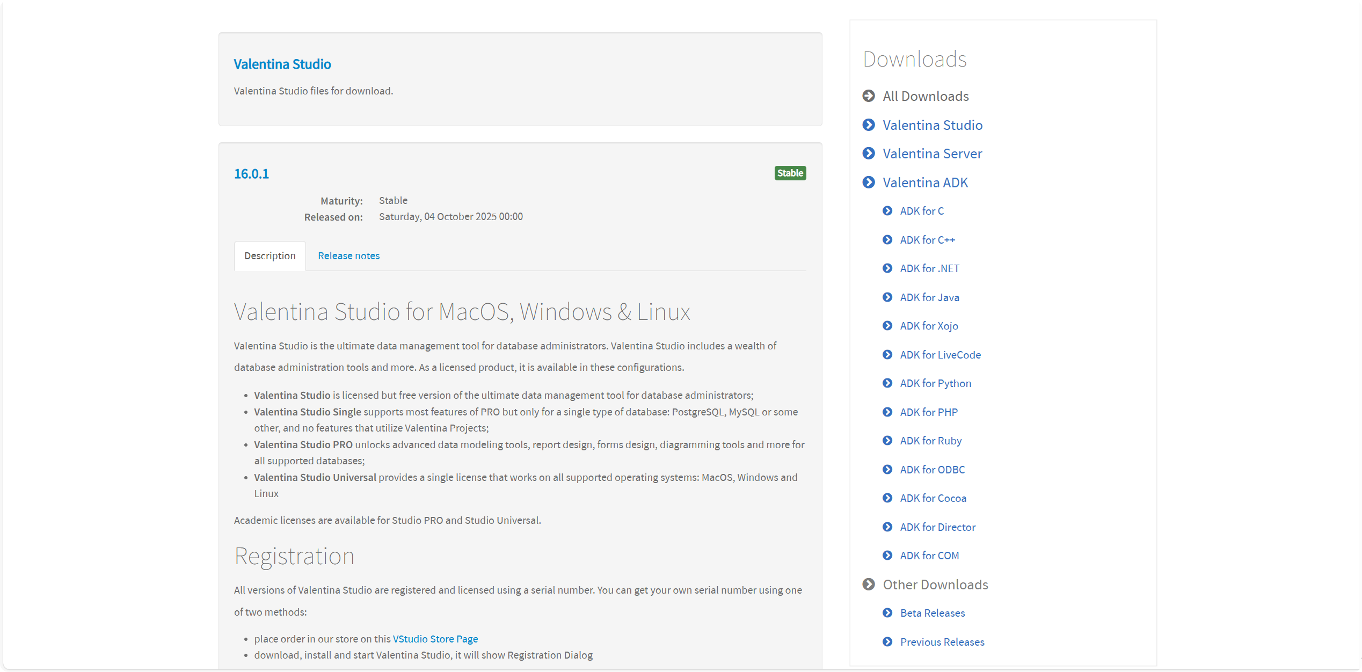Screen dimensions: 1362x672
Task: Navigate to ADK for Director
Action: pos(937,527)
